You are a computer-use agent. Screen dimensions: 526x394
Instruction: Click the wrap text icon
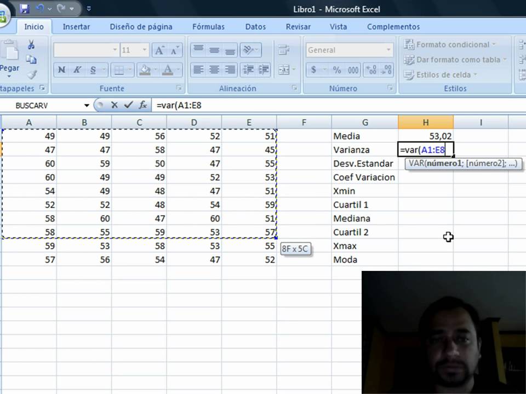(284, 50)
